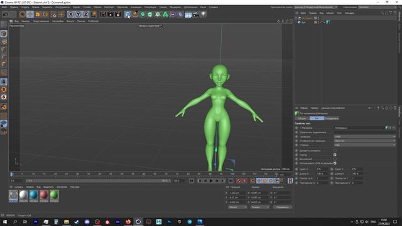Screen dimensions: 402x226
Task: Open the Отображение проекции dropdown
Action: 365,141
